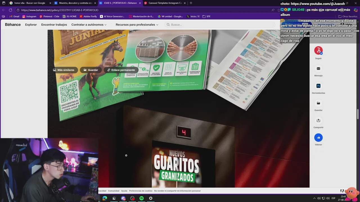Open Spotify from the taskbar
The image size is (360, 202).
point(141,198)
